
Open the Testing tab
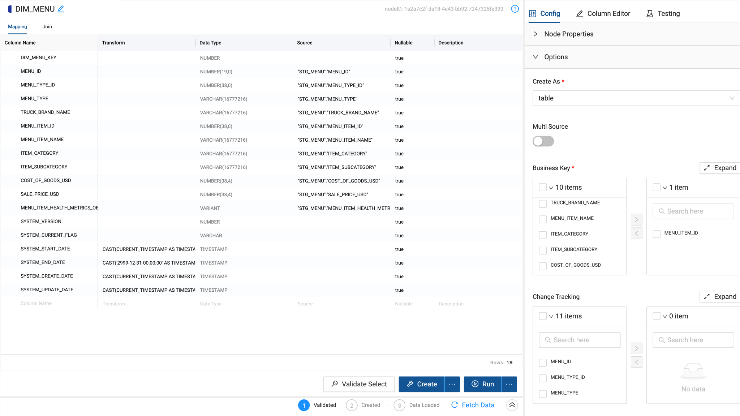pyautogui.click(x=663, y=14)
